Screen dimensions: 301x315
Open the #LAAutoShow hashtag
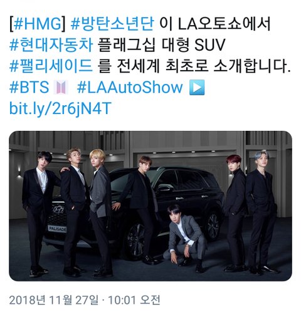pos(130,87)
